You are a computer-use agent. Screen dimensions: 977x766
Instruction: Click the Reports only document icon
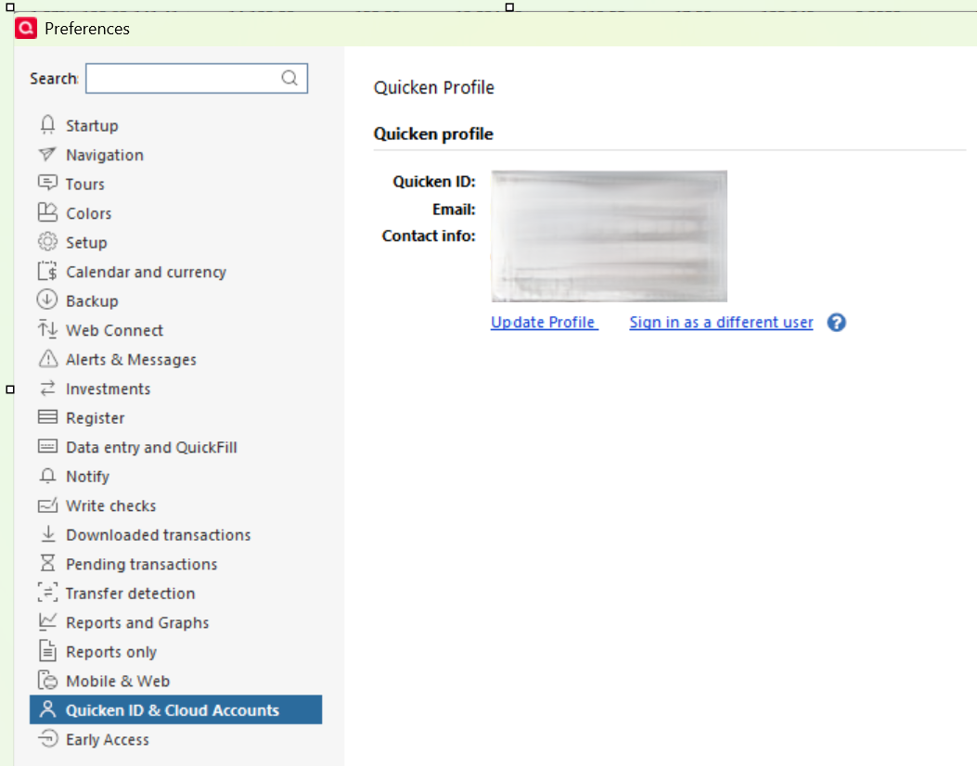[47, 651]
